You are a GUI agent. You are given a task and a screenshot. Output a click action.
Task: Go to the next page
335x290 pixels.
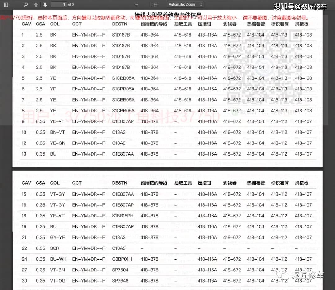point(45,5)
